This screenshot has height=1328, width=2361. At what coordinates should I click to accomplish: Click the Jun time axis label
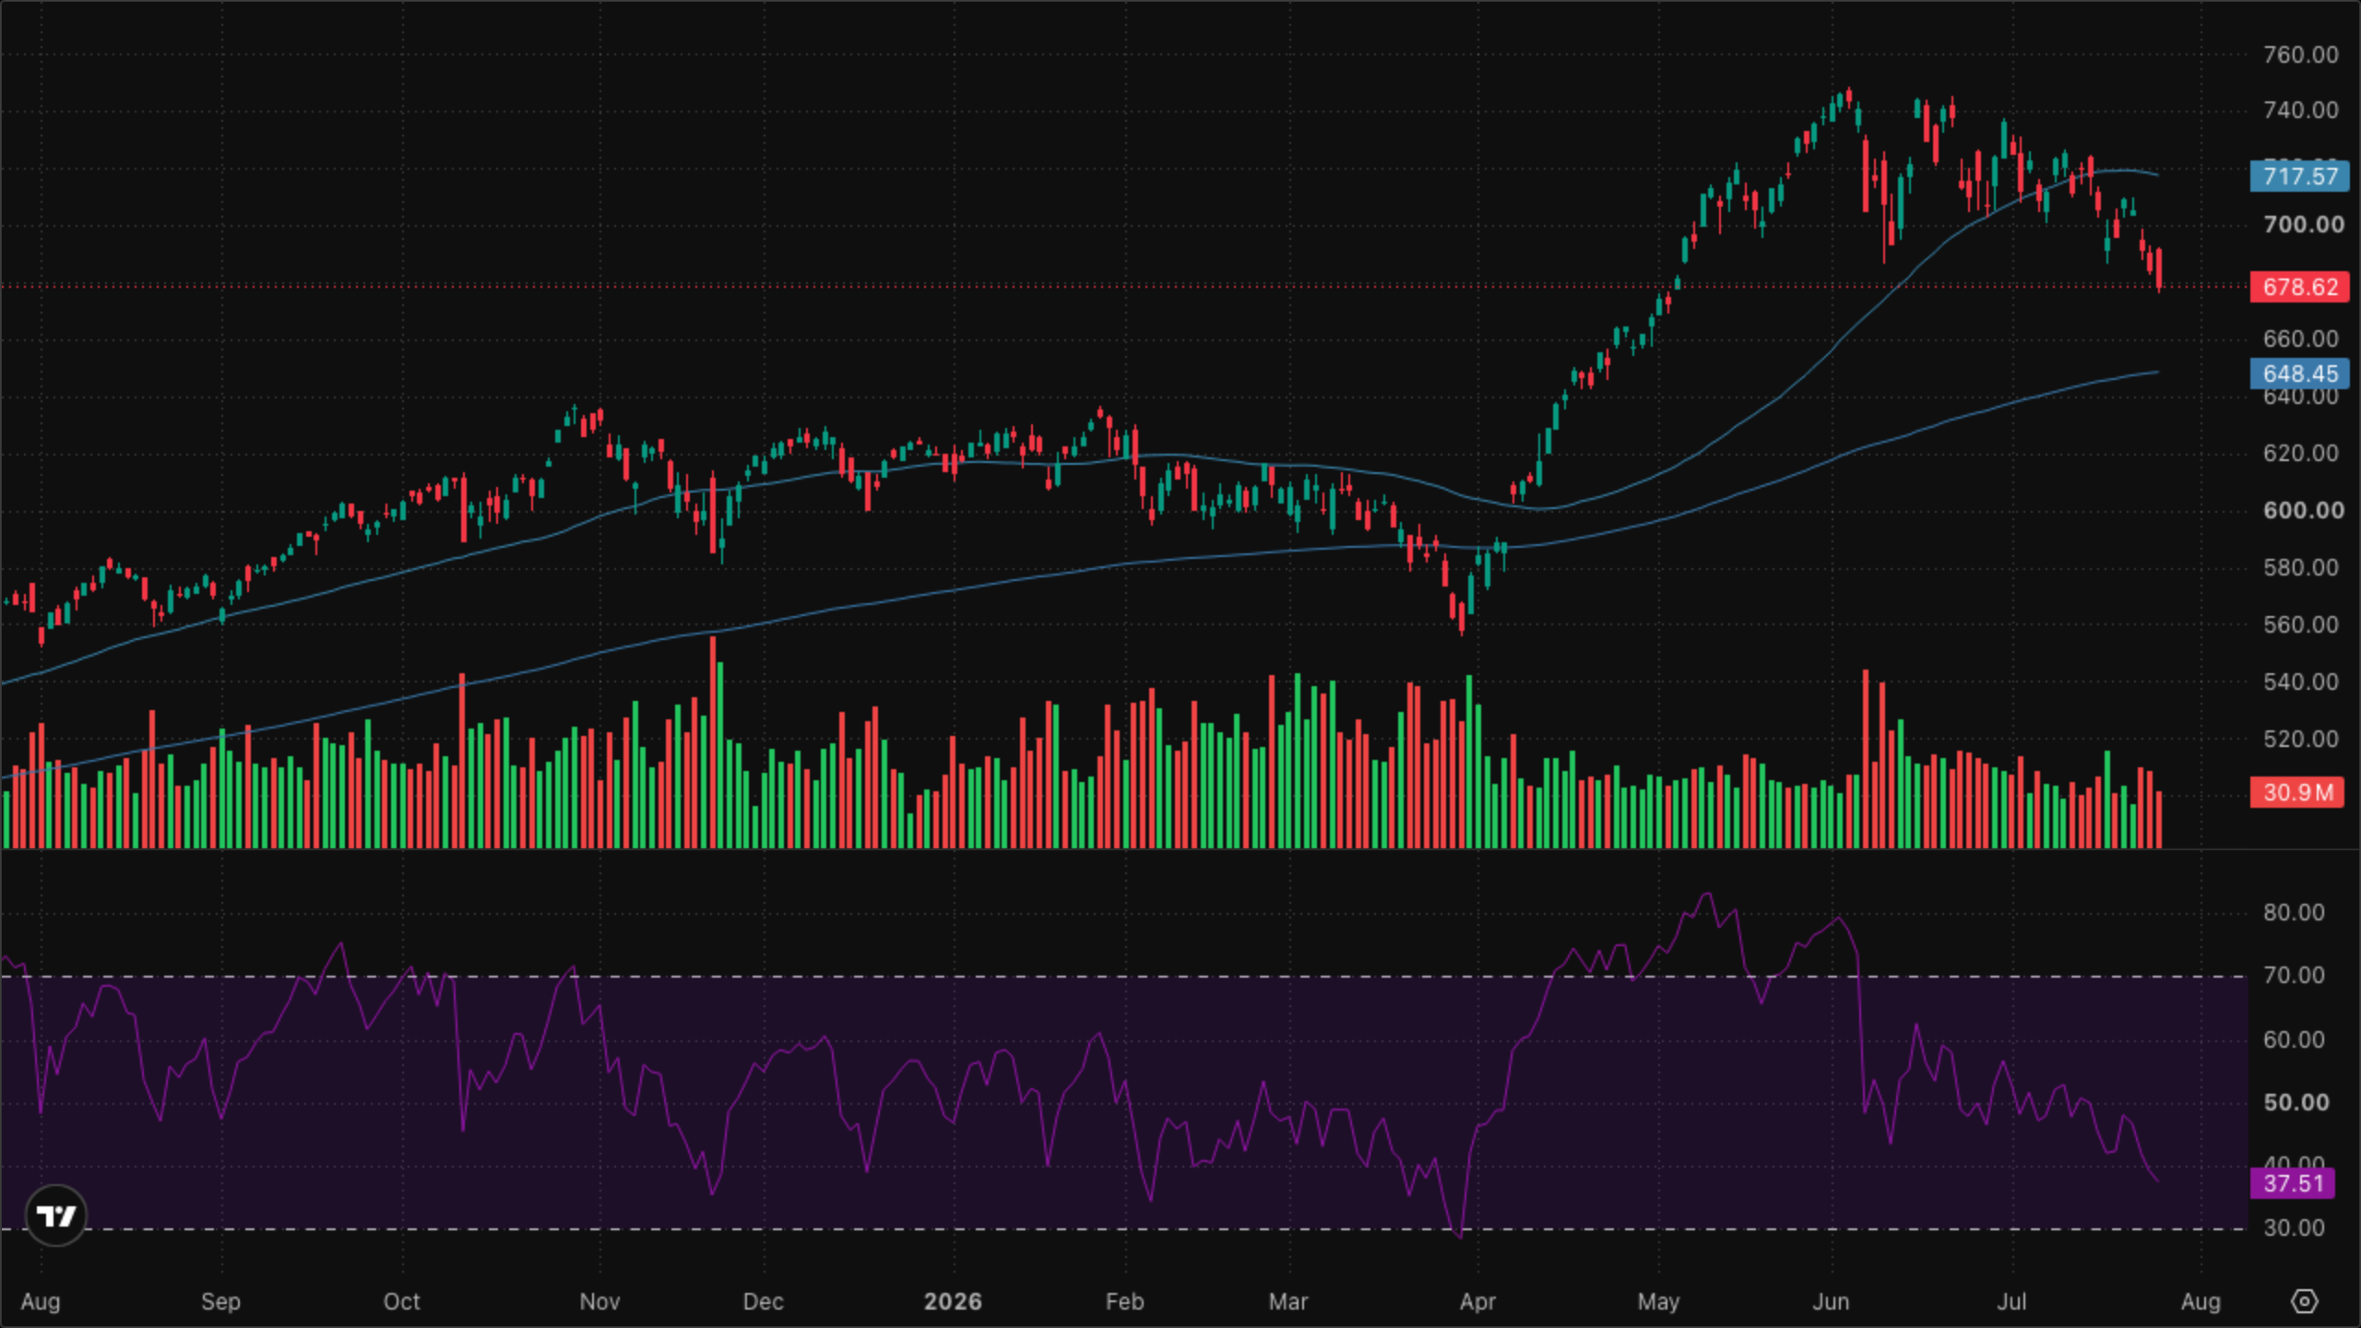(x=1831, y=1302)
